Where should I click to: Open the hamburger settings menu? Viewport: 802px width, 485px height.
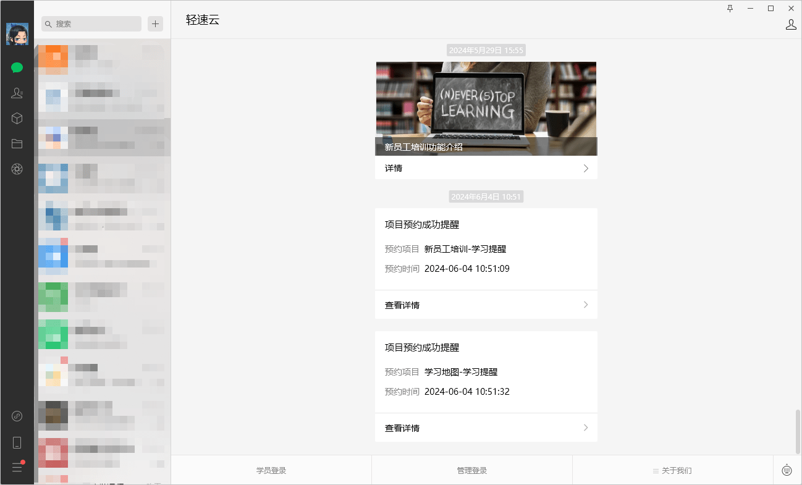click(x=17, y=467)
